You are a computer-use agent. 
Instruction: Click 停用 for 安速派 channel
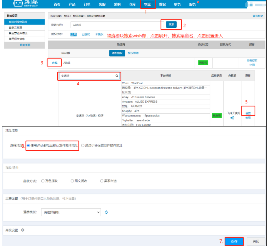pos(248,118)
